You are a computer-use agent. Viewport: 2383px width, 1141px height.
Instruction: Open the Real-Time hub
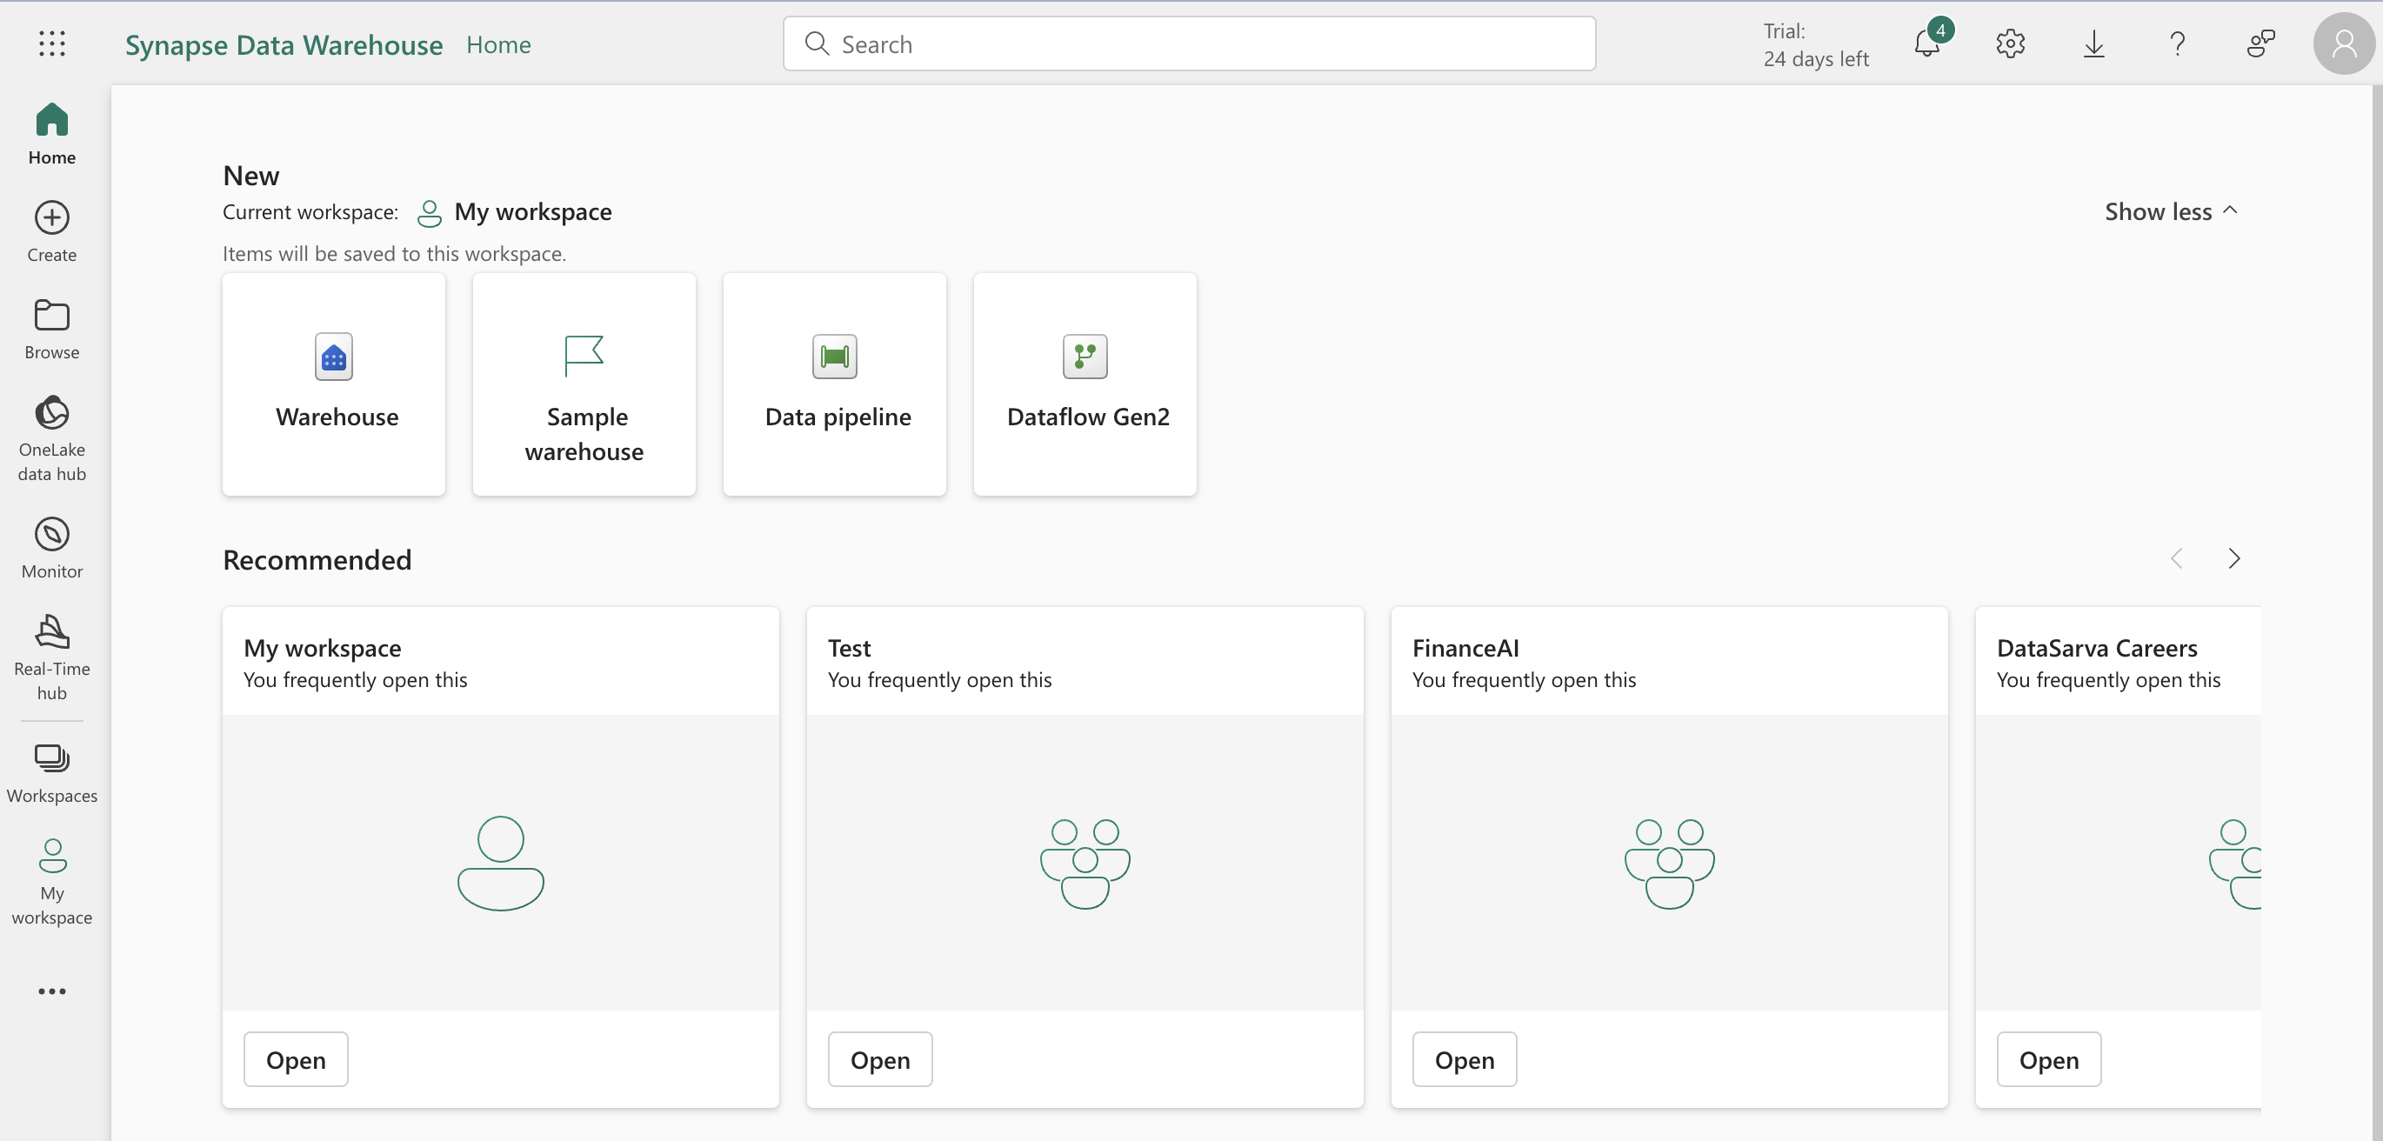52,658
